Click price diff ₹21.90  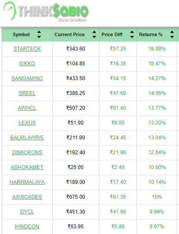(x=118, y=153)
